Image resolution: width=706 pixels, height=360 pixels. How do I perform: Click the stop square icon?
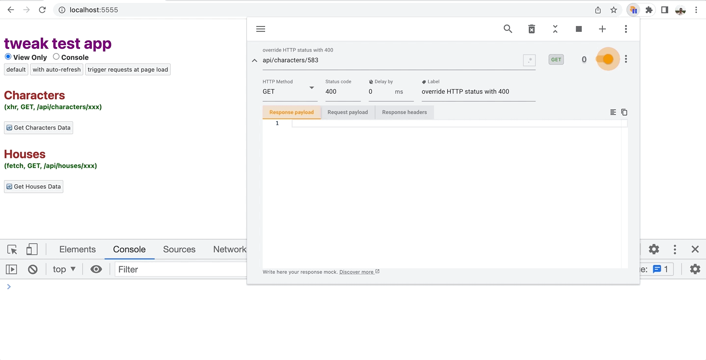(x=578, y=29)
